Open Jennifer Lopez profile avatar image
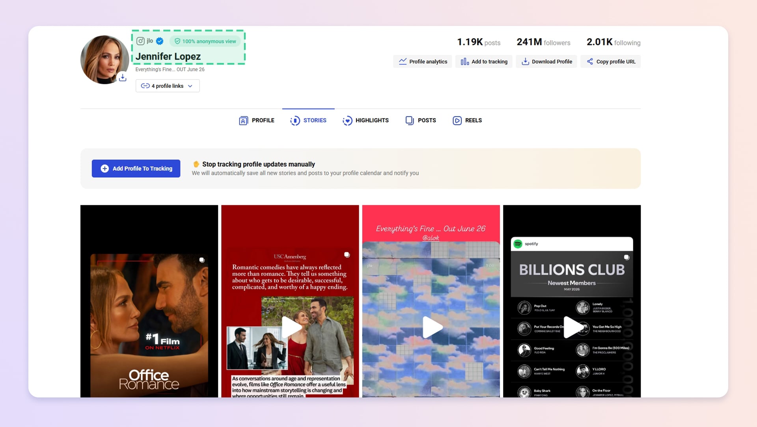This screenshot has height=427, width=757. click(104, 59)
